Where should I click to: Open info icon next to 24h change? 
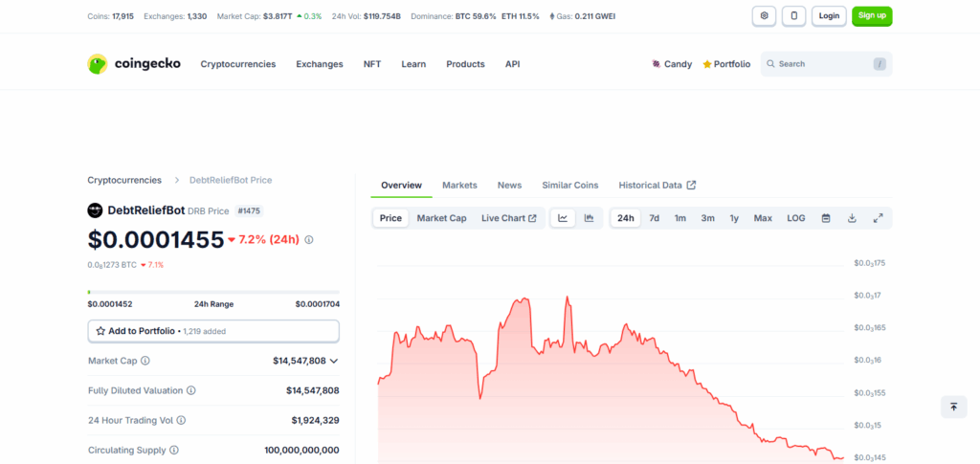(309, 239)
